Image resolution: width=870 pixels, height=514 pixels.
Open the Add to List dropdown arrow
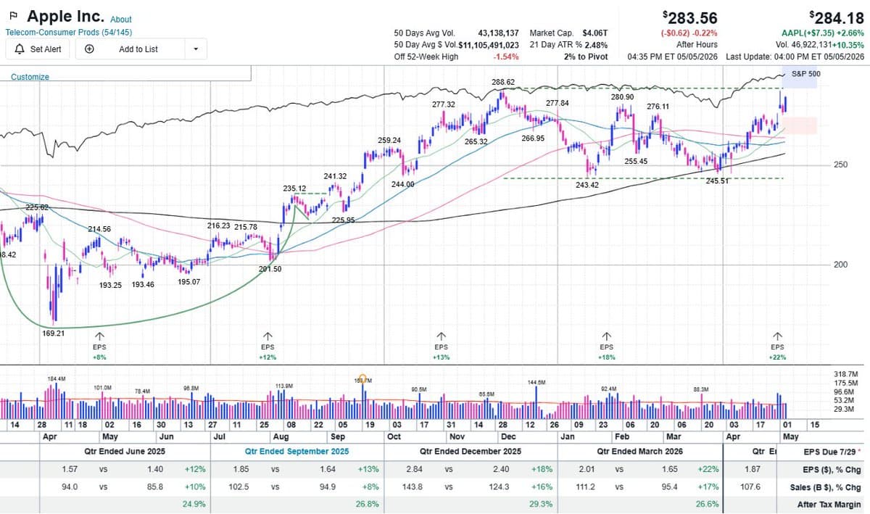tap(196, 49)
